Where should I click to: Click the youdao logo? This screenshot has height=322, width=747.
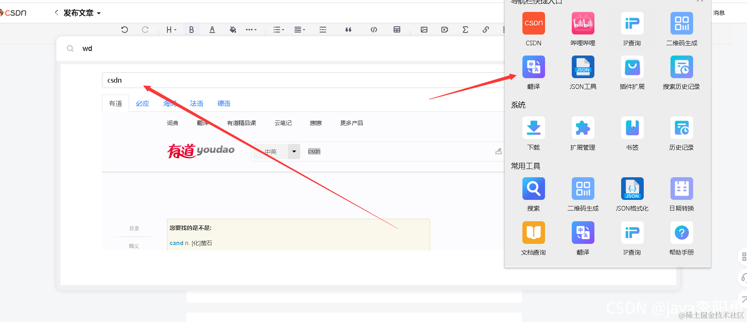[201, 151]
